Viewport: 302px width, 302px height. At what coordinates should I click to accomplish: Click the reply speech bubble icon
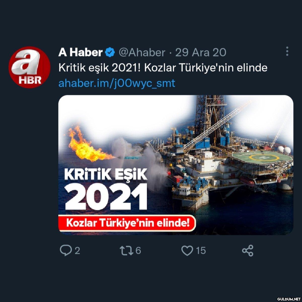66,250
